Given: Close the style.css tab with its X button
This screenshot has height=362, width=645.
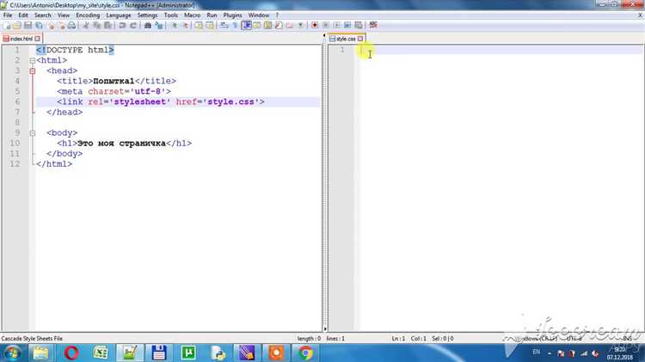Looking at the screenshot, I should 362,39.
